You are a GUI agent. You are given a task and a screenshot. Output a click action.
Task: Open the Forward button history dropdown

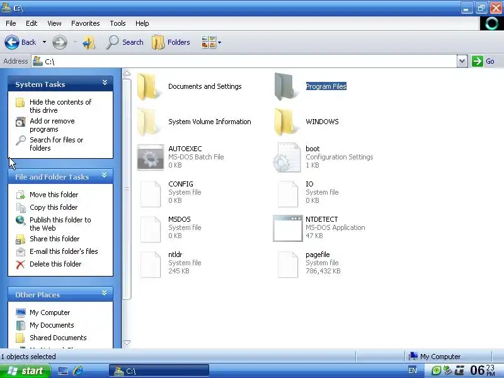point(75,42)
